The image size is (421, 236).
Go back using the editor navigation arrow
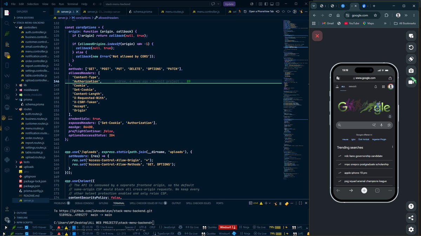coord(94,4)
